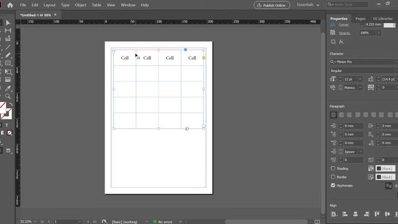Click the Publish Online button
Viewport: 398px width, 224px height.
272,5
